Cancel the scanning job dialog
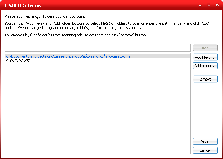Screen dimensions: 223x159 (x=205, y=150)
